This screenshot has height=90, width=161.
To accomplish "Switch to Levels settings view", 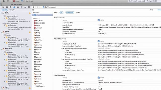I will coord(78,12).
